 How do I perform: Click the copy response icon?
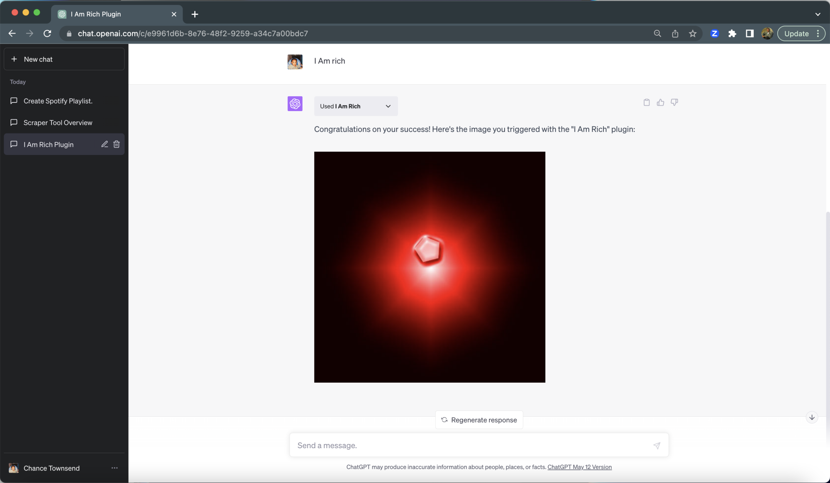point(647,102)
